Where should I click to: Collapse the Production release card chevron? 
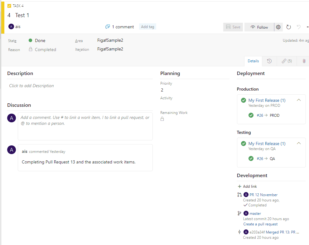pyautogui.click(x=299, y=100)
